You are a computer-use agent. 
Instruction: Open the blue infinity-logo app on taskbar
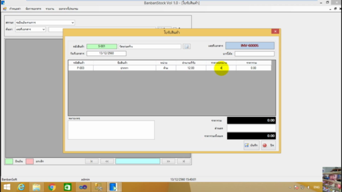point(83,187)
